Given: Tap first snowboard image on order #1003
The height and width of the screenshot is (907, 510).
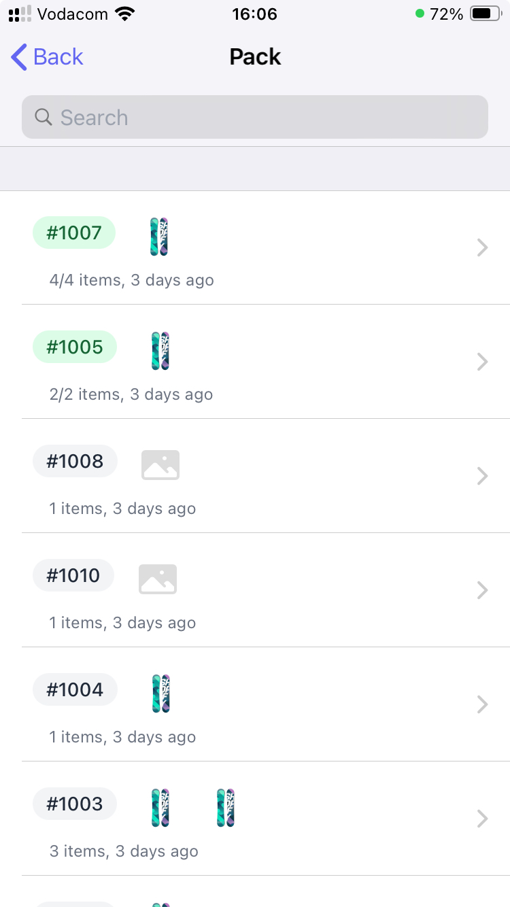Looking at the screenshot, I should (160, 808).
